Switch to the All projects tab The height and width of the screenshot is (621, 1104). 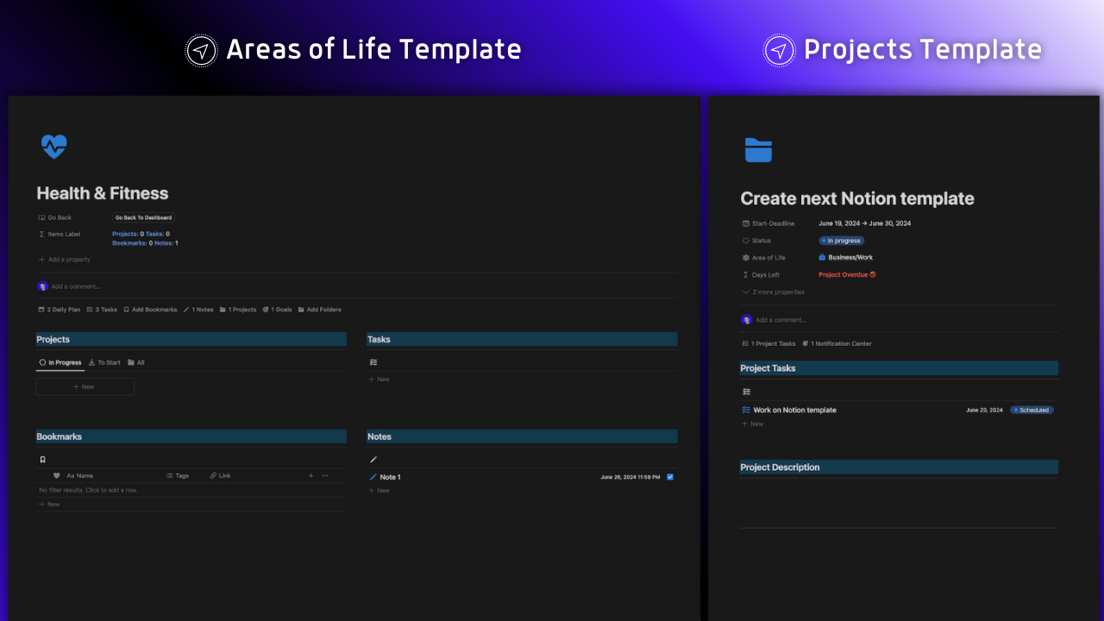(136, 362)
